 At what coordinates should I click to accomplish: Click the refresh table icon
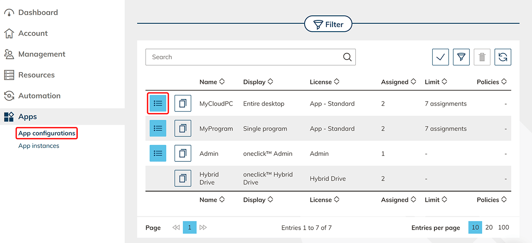tap(502, 57)
